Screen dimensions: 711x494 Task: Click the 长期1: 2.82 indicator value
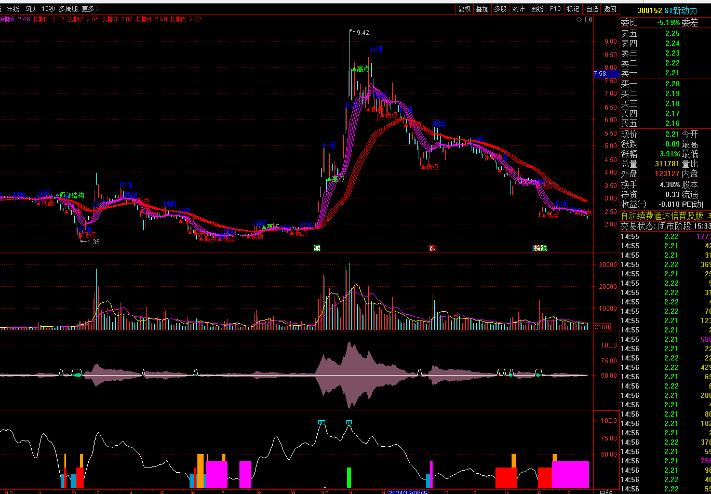coord(48,19)
